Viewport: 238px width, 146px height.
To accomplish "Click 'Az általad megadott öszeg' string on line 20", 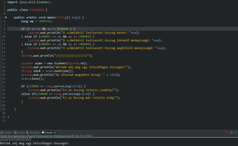I will tap(79, 75).
